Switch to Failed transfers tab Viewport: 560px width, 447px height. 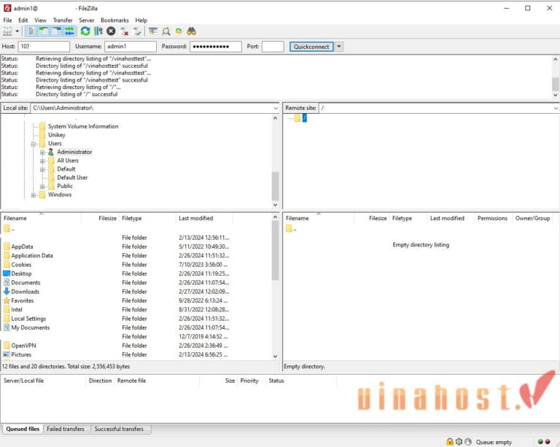pos(66,429)
